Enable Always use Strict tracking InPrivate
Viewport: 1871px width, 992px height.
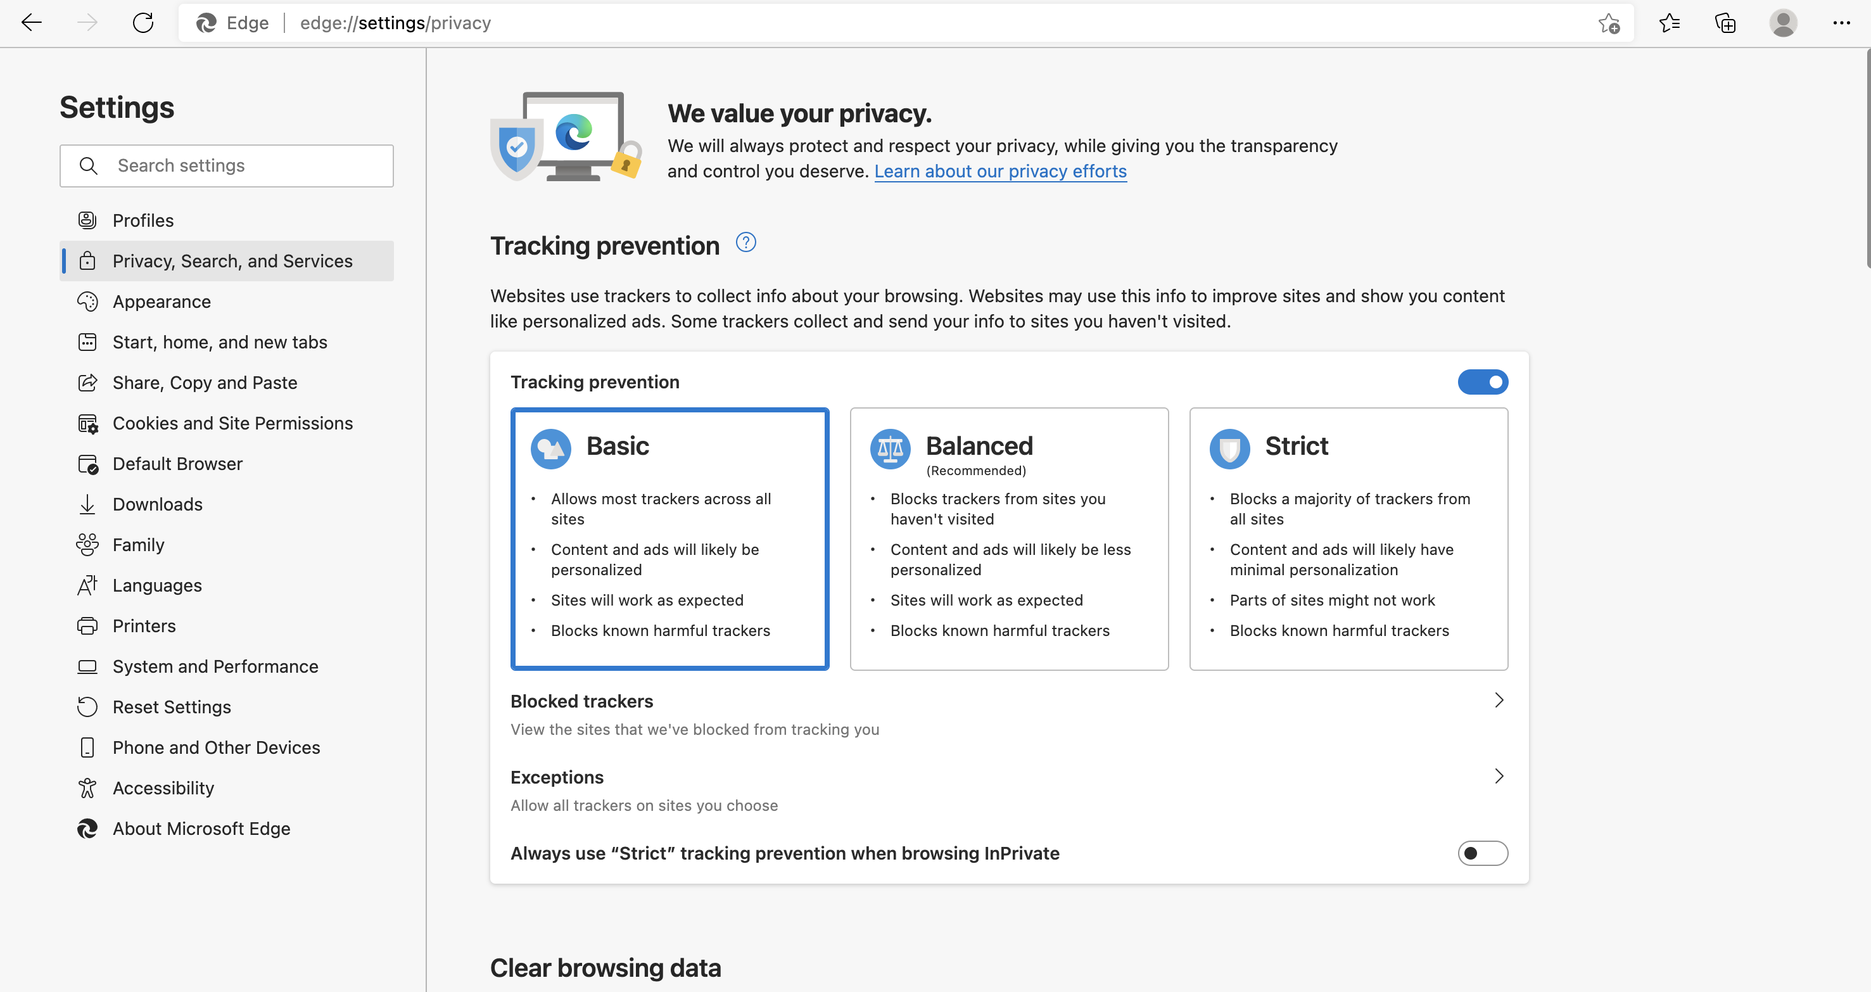coord(1481,852)
